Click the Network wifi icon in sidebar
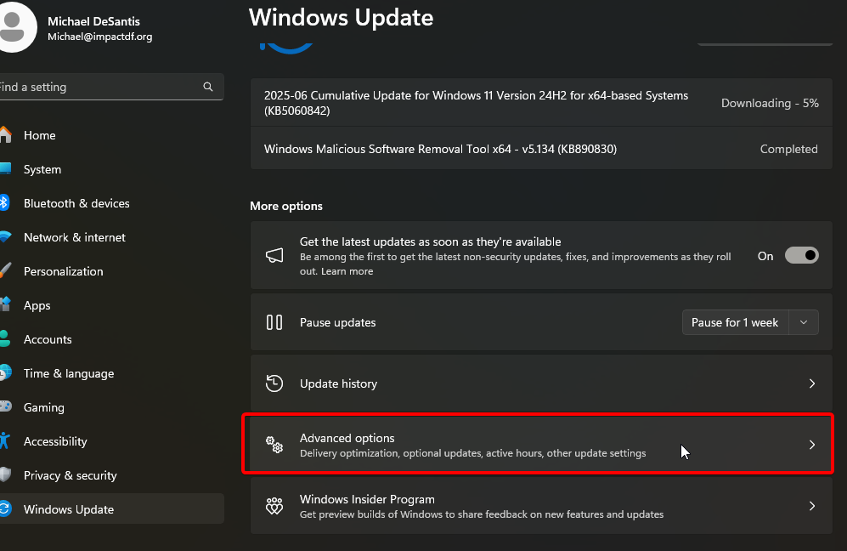 [5, 237]
